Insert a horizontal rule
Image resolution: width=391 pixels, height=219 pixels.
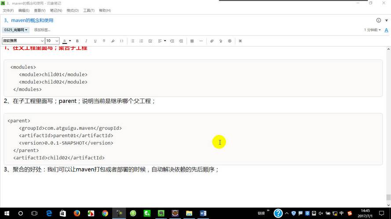[201, 41]
